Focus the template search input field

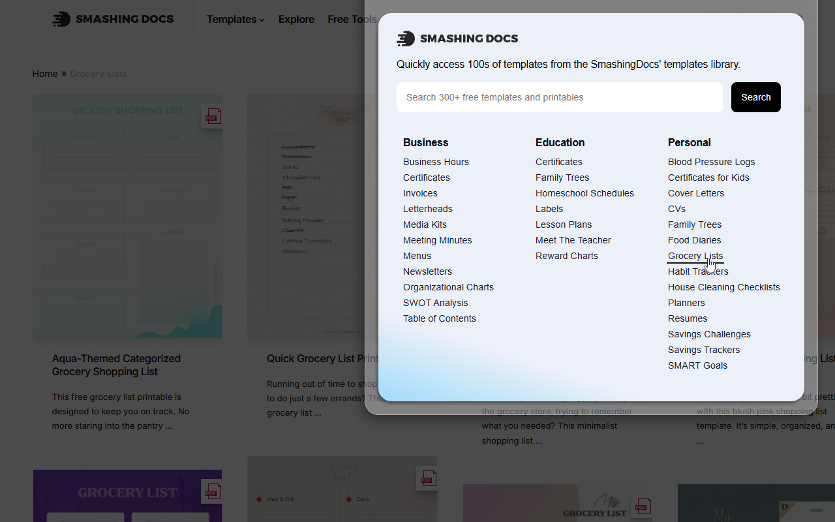pos(560,97)
